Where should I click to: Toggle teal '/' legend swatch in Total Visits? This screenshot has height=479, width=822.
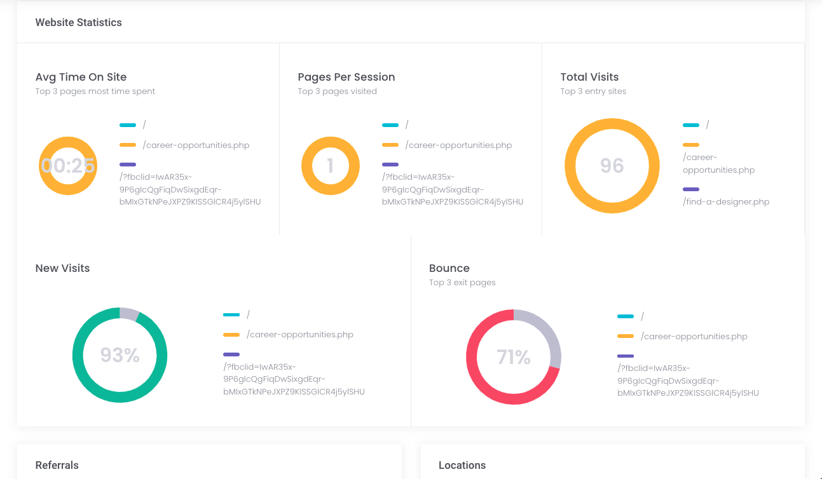click(x=691, y=125)
